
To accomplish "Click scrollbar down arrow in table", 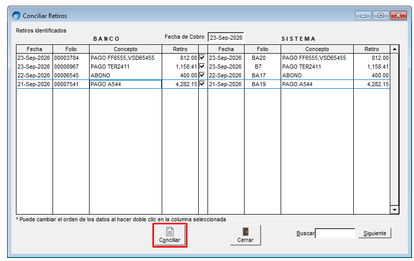I will pos(394,210).
